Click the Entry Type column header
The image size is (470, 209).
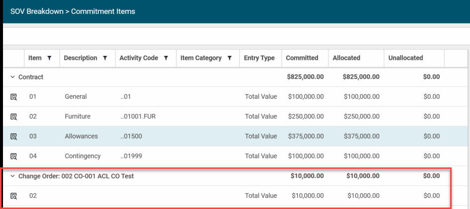click(259, 58)
